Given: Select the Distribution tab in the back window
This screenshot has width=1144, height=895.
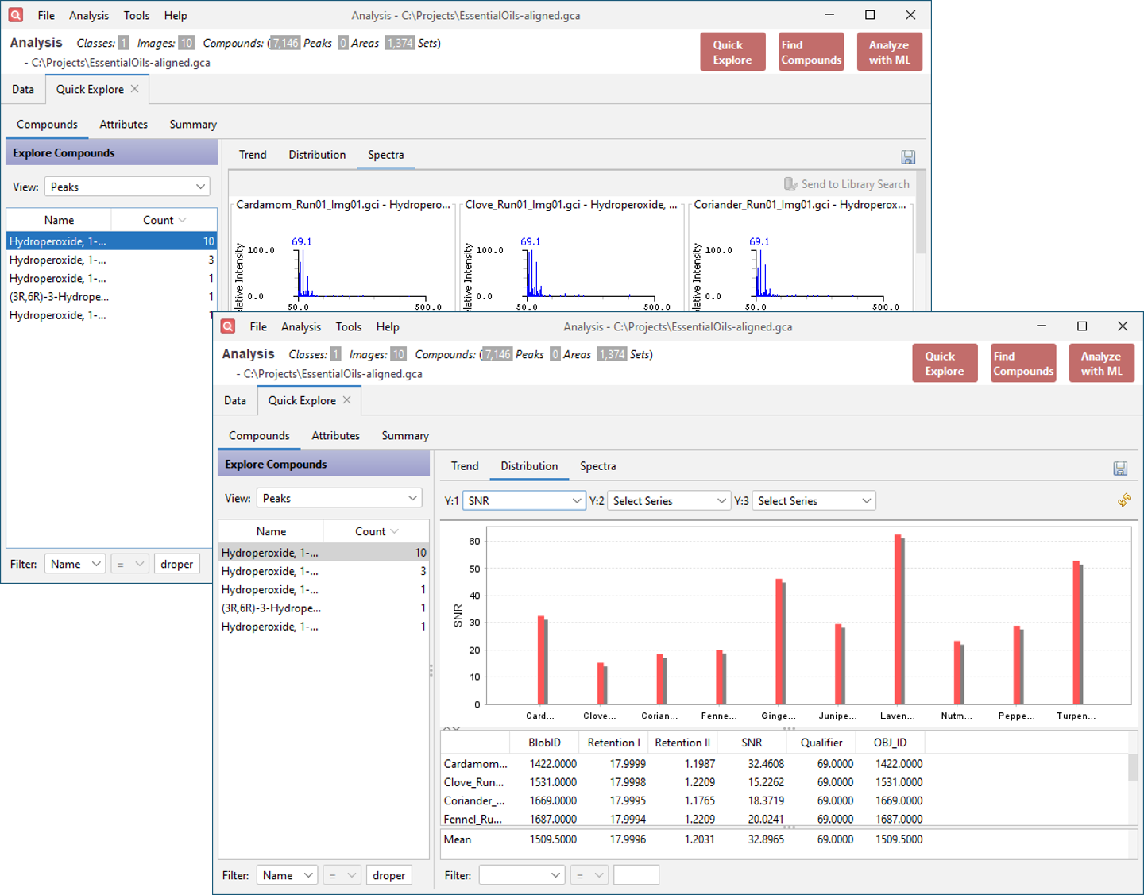Looking at the screenshot, I should pyautogui.click(x=317, y=155).
